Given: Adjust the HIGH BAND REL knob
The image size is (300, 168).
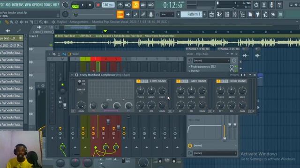Looking at the screenshot, I should (232, 105).
